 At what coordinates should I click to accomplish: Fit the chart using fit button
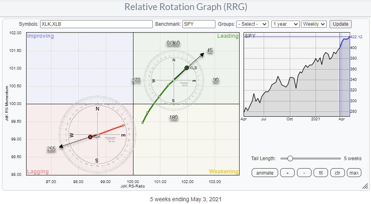point(321,173)
